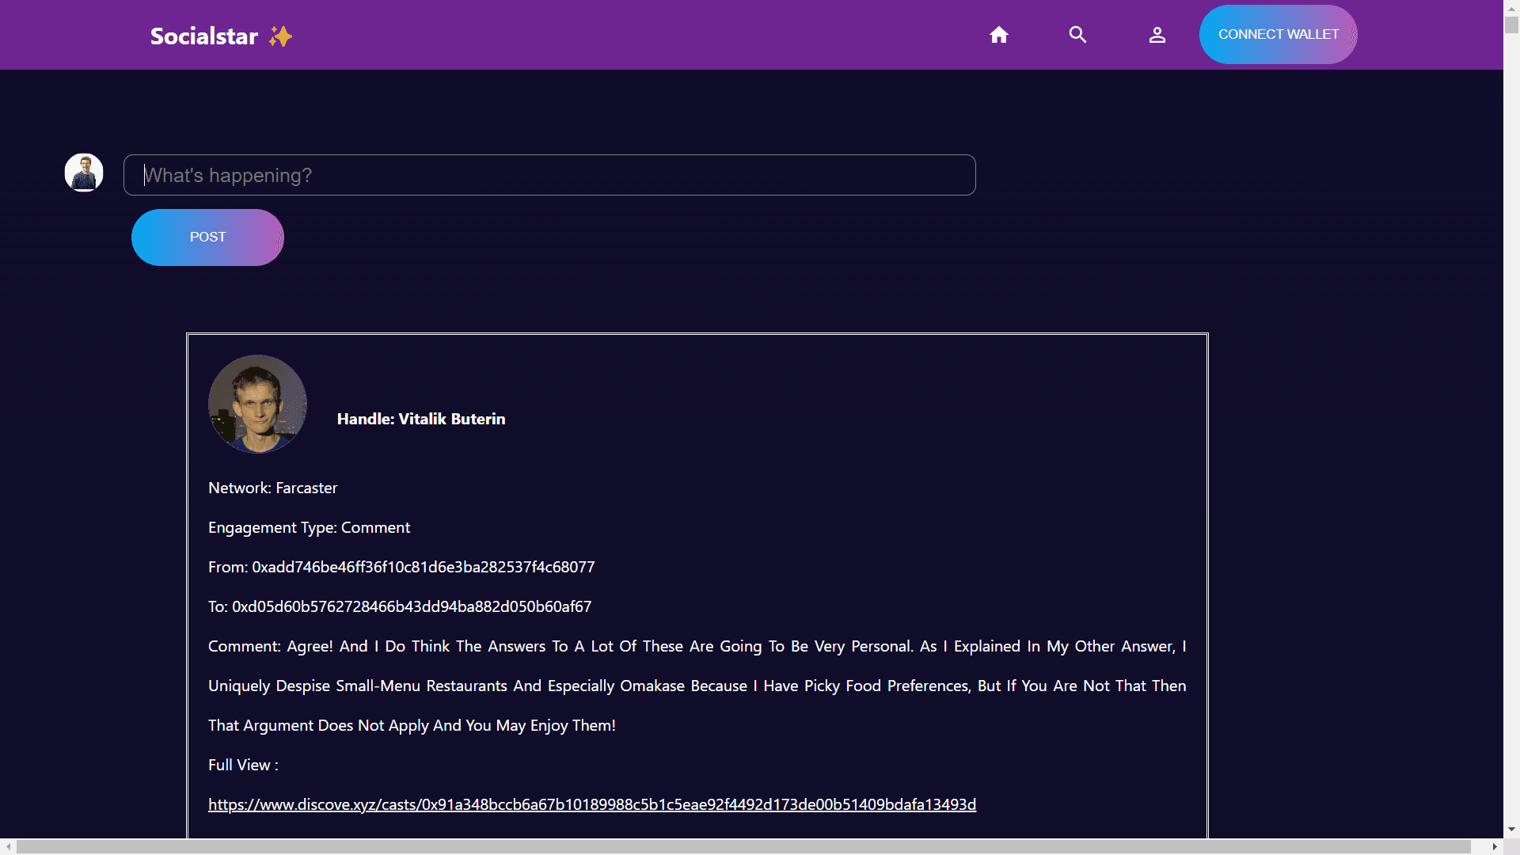Click the horizontal scrollbar left arrow
The image size is (1520, 855).
click(8, 846)
